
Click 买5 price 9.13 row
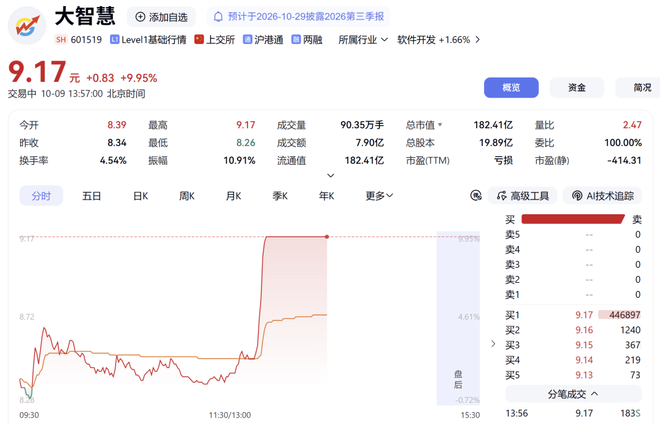573,375
